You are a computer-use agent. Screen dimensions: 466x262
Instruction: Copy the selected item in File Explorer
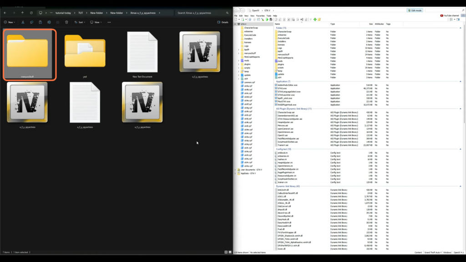click(31, 22)
